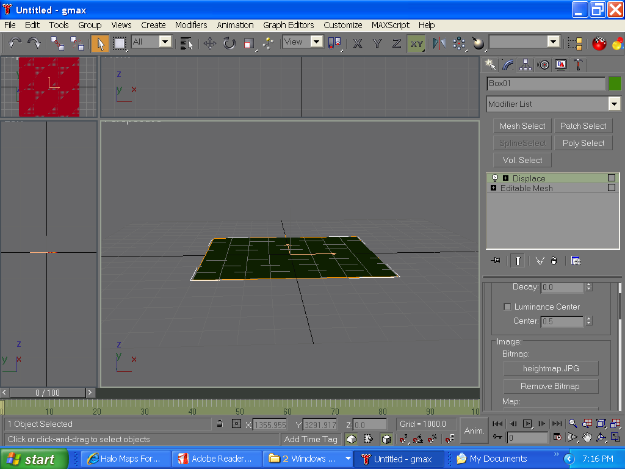Activate the Select and Rotate tool
Image resolution: width=625 pixels, height=469 pixels.
point(229,43)
